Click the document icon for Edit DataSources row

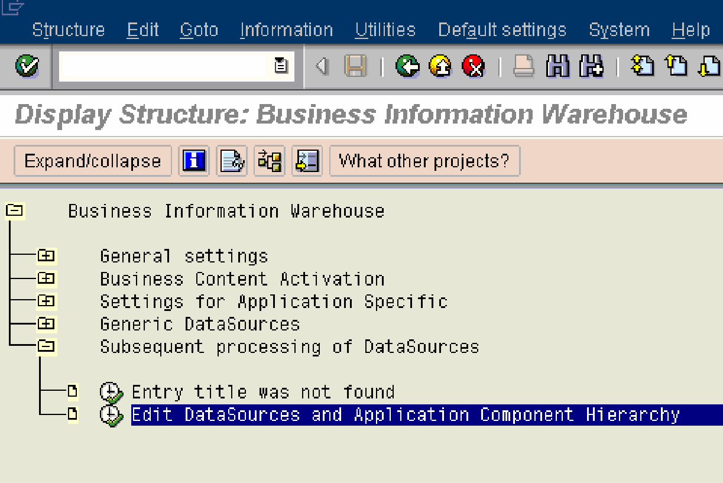(x=72, y=414)
